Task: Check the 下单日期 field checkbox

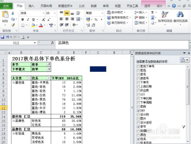Action: (138, 99)
